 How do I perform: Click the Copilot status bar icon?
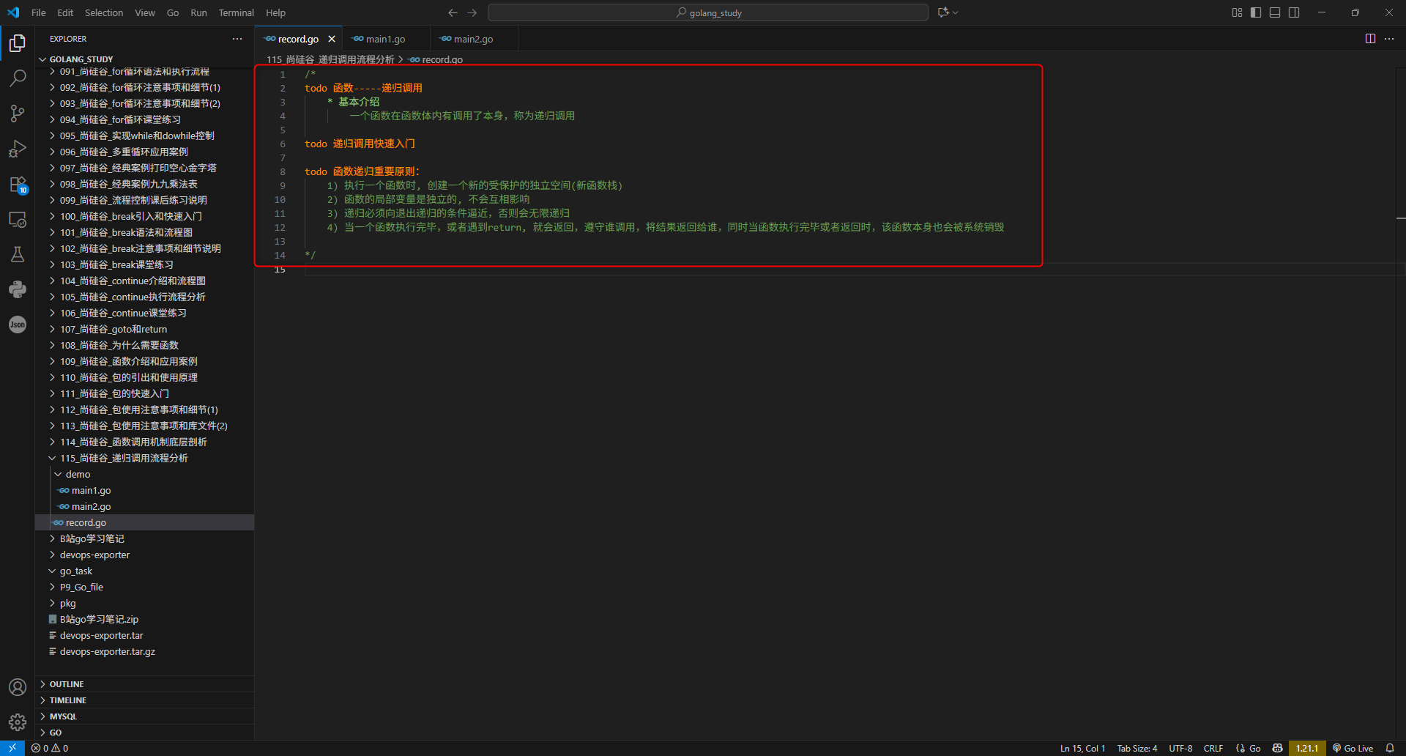[1277, 748]
